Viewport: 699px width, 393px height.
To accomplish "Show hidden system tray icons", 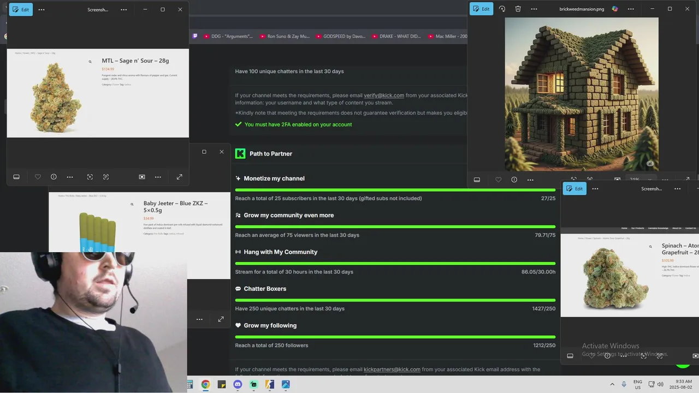I will coord(612,384).
